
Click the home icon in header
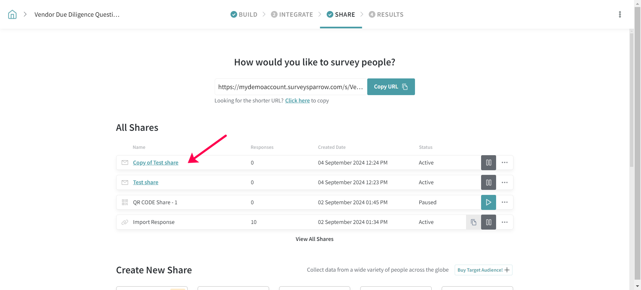[12, 14]
